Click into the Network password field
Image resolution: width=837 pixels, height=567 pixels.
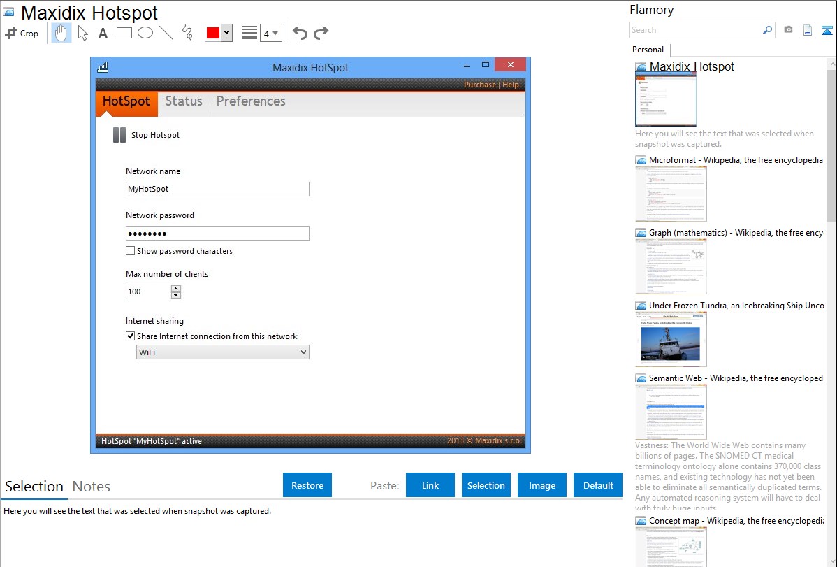point(217,233)
